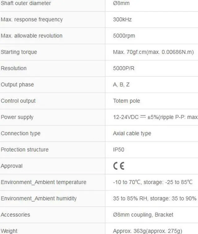Select the Starting torque label
The width and height of the screenshot is (198, 234).
pos(19,52)
